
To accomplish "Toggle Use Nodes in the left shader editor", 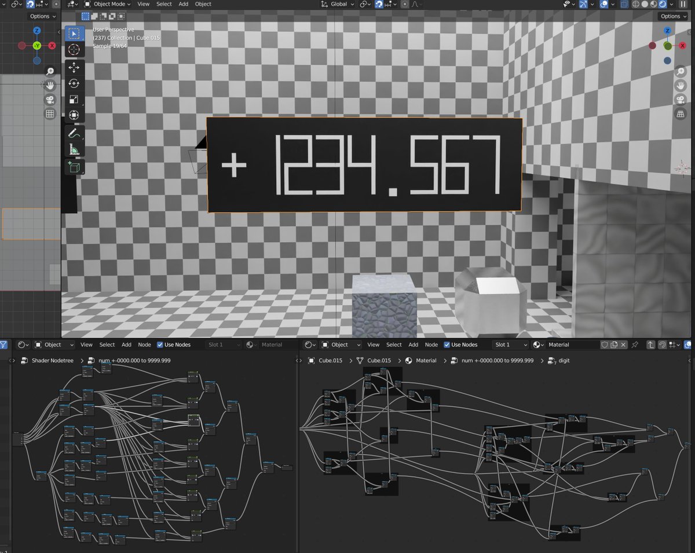I will point(160,345).
